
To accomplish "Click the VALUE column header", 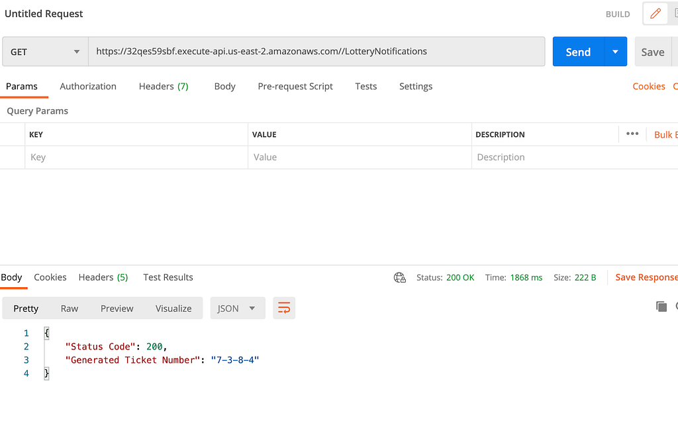I will (x=264, y=134).
